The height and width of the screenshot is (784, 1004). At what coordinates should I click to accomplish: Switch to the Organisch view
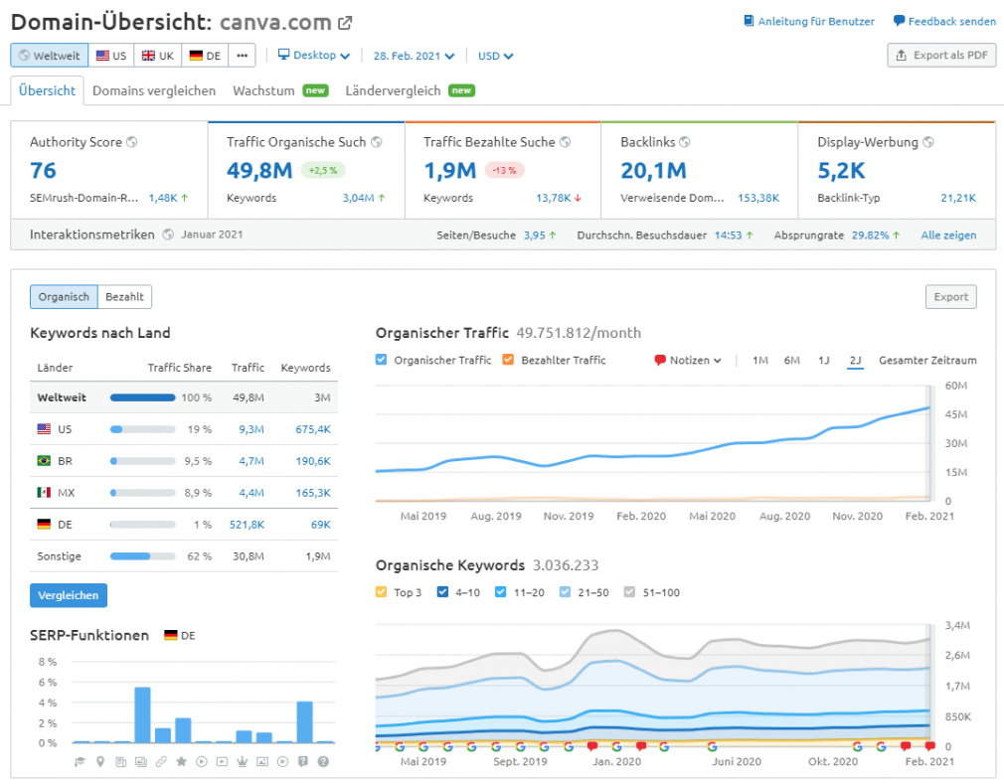click(x=64, y=297)
